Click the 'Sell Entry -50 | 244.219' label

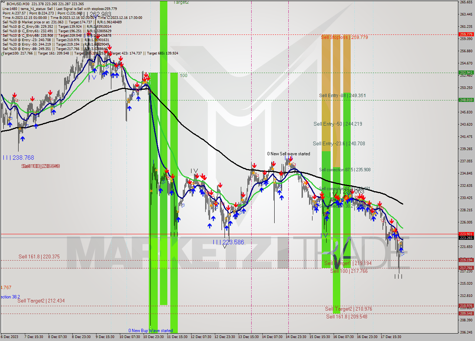coord(338,124)
